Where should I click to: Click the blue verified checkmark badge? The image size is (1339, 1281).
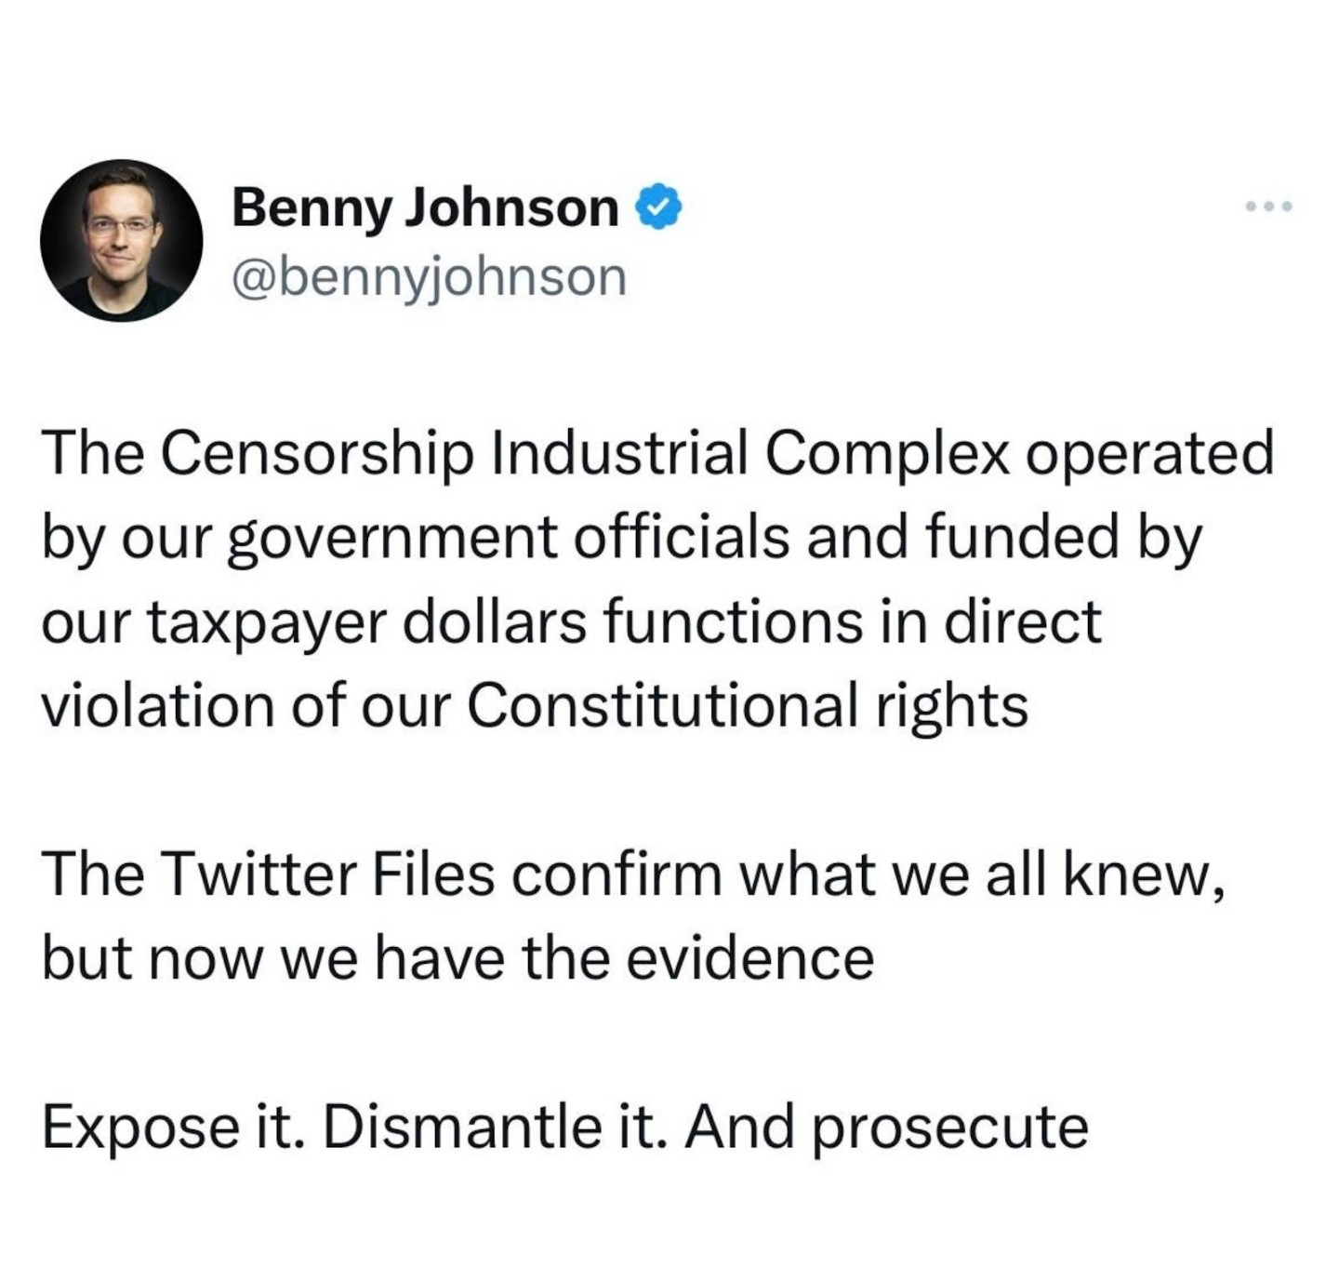(x=658, y=207)
